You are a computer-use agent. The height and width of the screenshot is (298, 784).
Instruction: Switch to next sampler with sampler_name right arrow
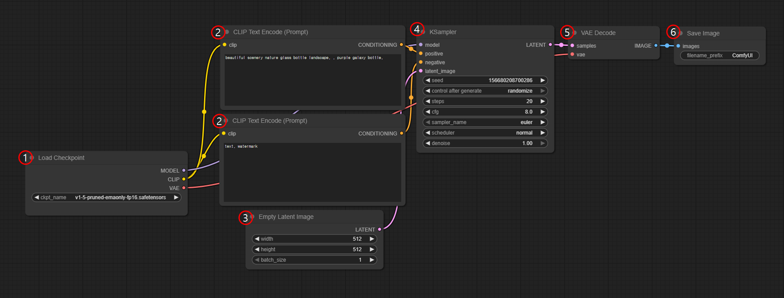[x=542, y=122]
